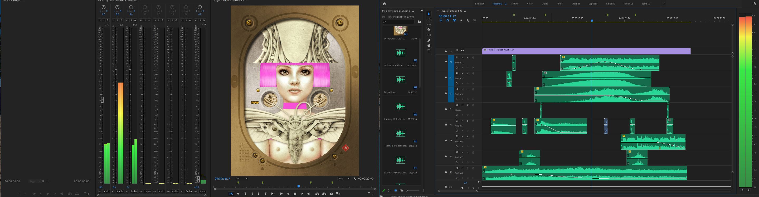This screenshot has width=759, height=197.
Task: Step forward one frame
Action: click(x=302, y=194)
